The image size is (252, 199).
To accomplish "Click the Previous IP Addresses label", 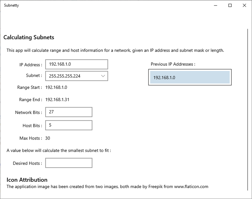I will [x=173, y=64].
